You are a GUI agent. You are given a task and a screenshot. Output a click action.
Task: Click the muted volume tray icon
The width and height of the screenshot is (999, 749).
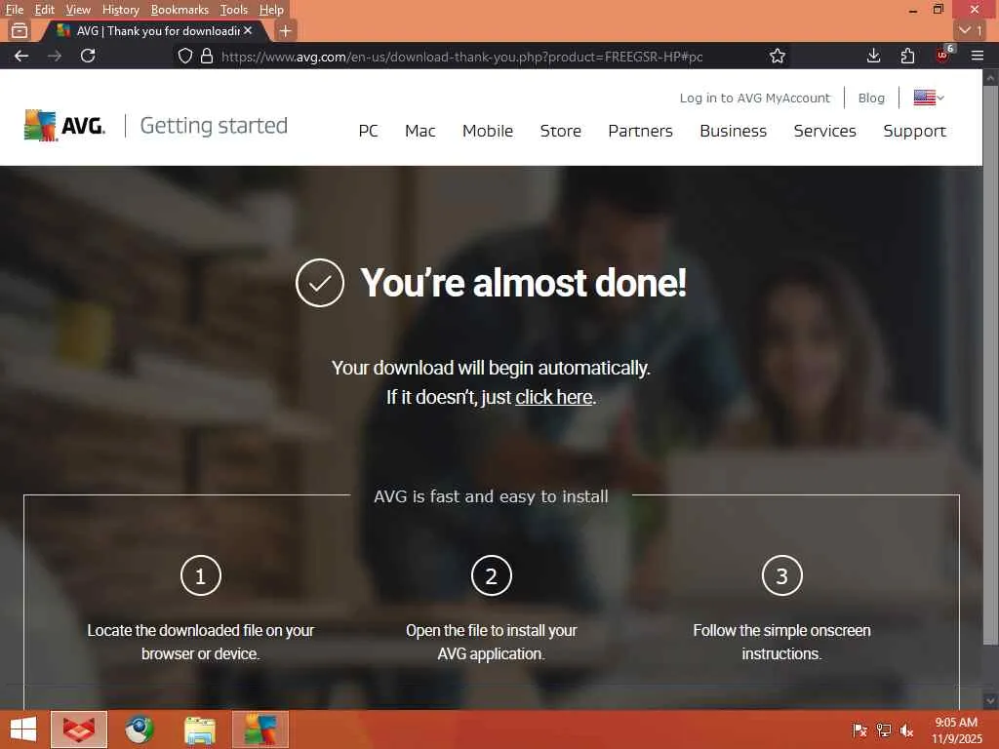(906, 729)
